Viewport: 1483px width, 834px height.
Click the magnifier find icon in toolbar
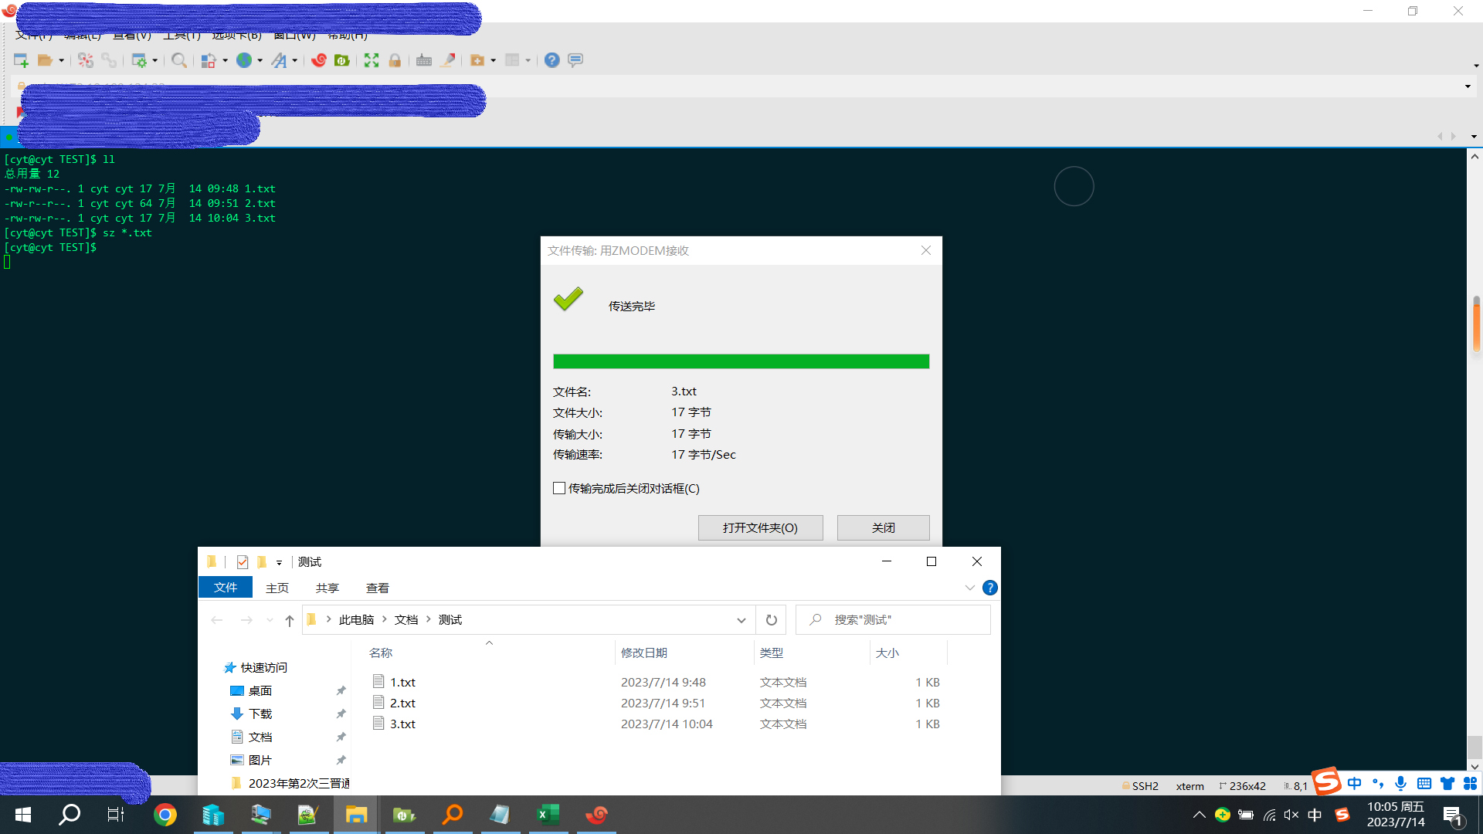click(x=179, y=60)
